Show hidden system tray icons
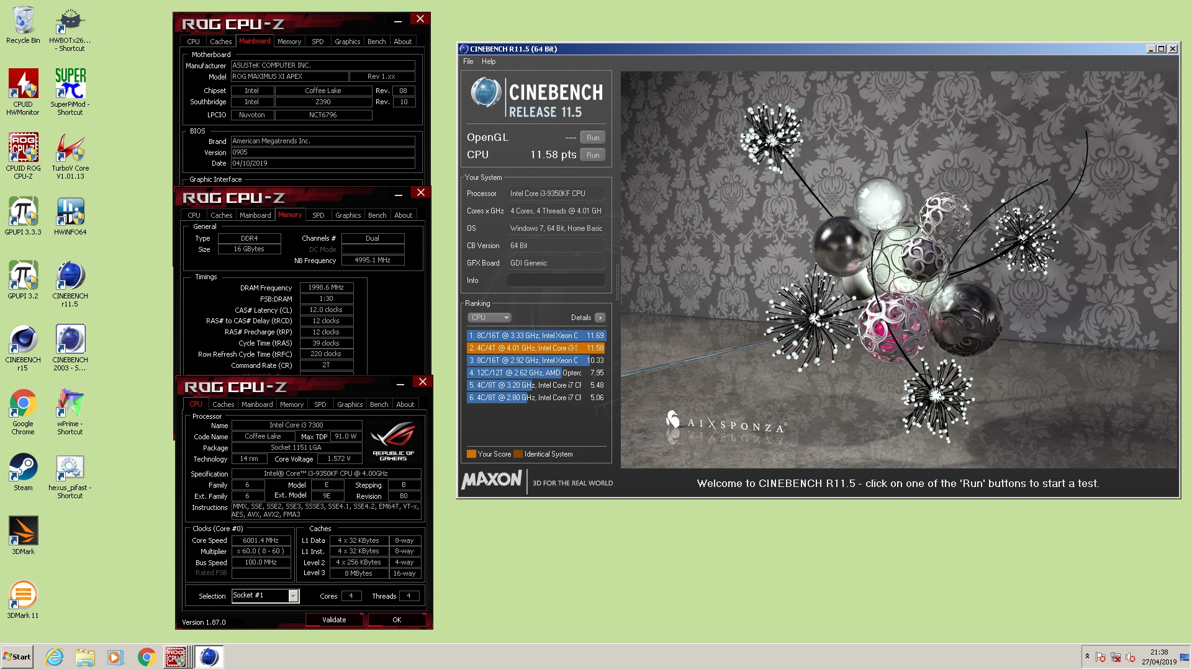This screenshot has width=1192, height=670. pyautogui.click(x=1087, y=656)
